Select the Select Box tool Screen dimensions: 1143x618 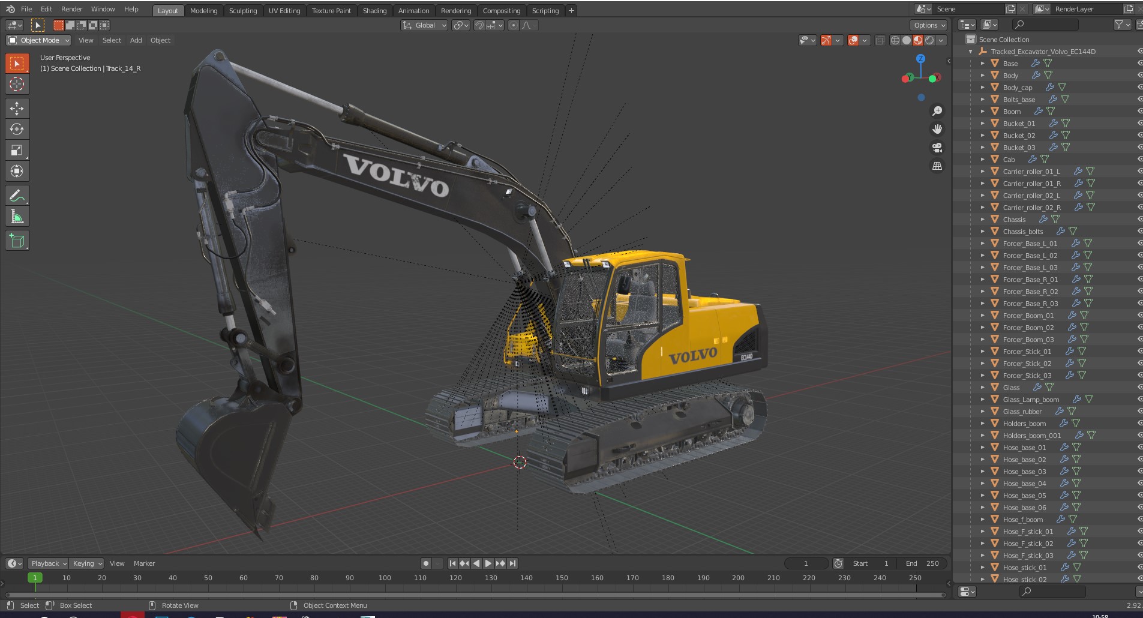[x=17, y=64]
